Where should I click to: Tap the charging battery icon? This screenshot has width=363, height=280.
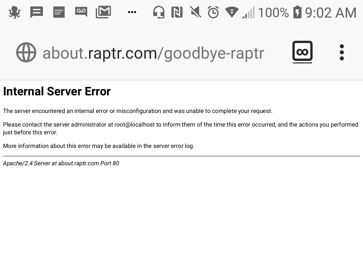pos(297,12)
